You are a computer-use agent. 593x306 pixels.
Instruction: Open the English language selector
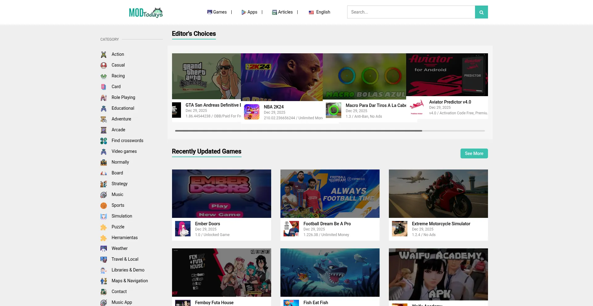tap(320, 12)
